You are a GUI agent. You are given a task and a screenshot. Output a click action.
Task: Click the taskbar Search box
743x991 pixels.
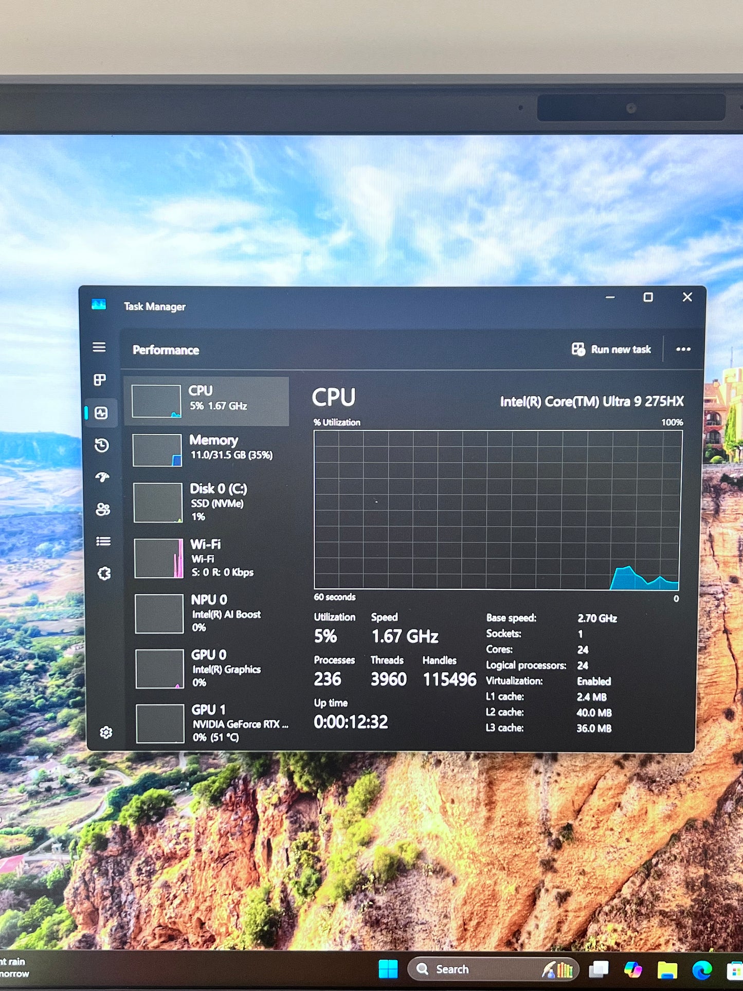click(x=493, y=969)
